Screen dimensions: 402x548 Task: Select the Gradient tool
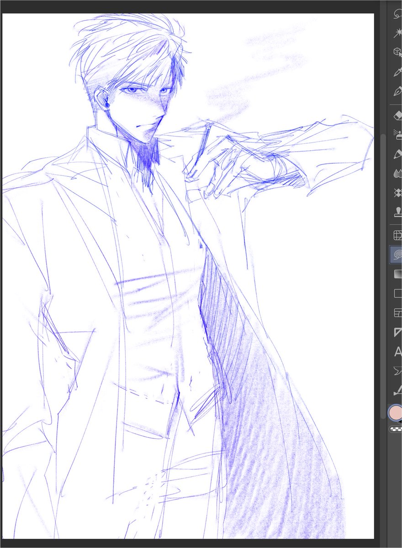[397, 274]
